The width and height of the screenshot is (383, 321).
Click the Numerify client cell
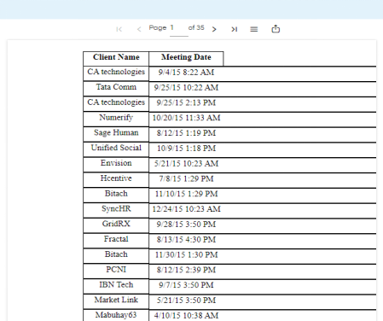pyautogui.click(x=116, y=119)
